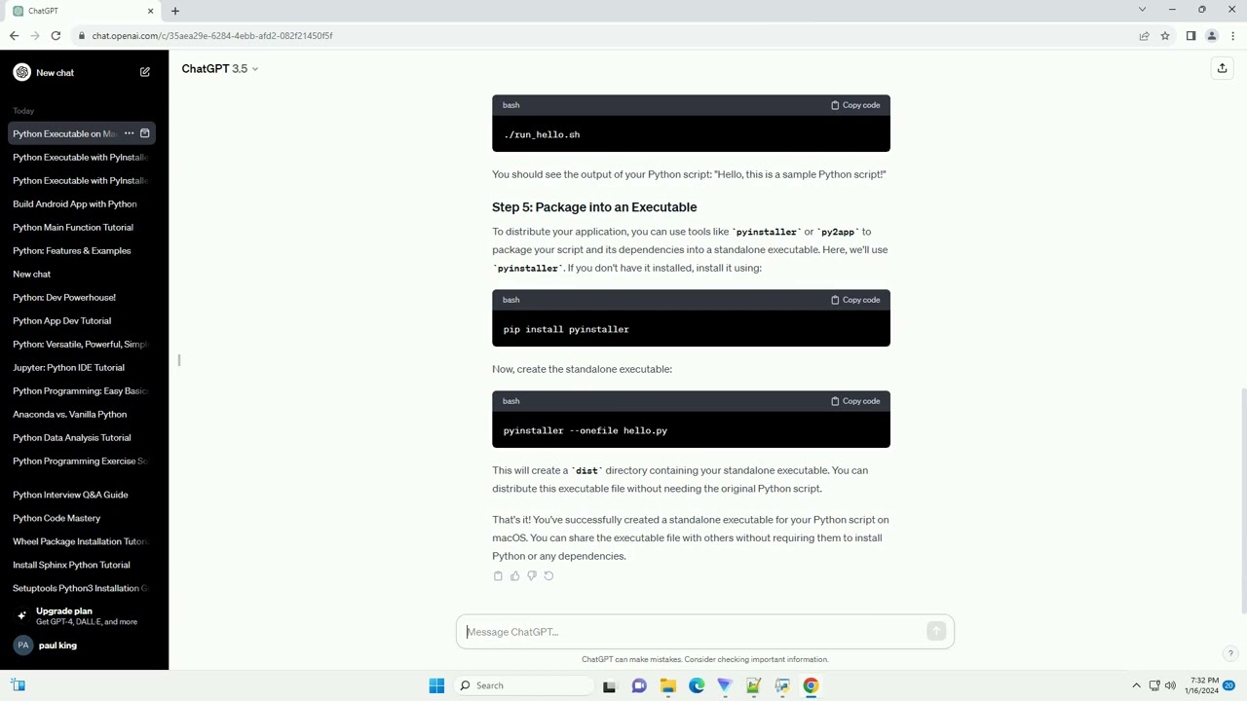Give the response a thumbs up

(515, 576)
